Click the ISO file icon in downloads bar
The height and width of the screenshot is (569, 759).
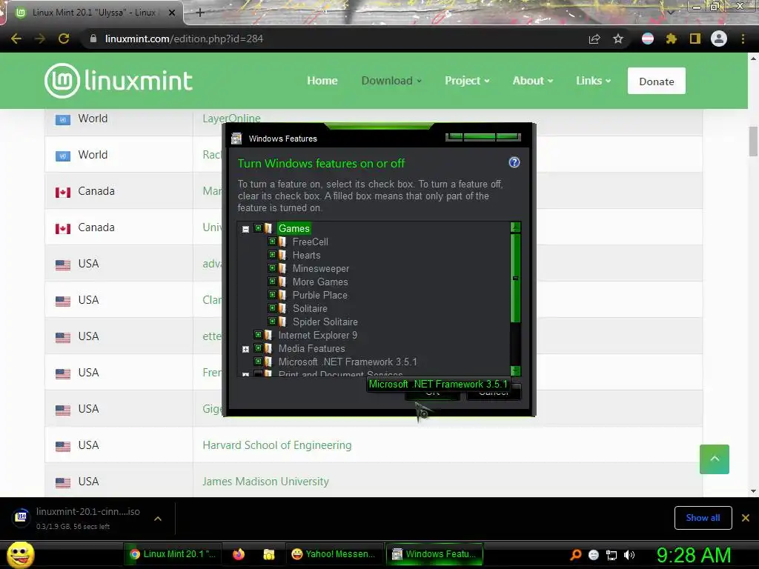(21, 516)
